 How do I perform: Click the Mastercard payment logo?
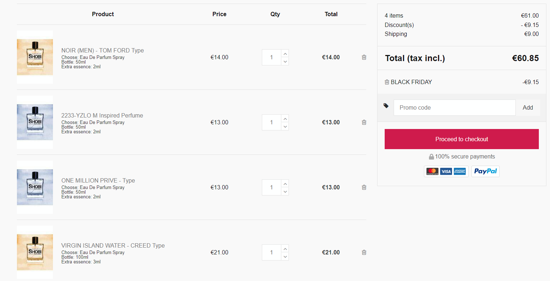point(432,171)
